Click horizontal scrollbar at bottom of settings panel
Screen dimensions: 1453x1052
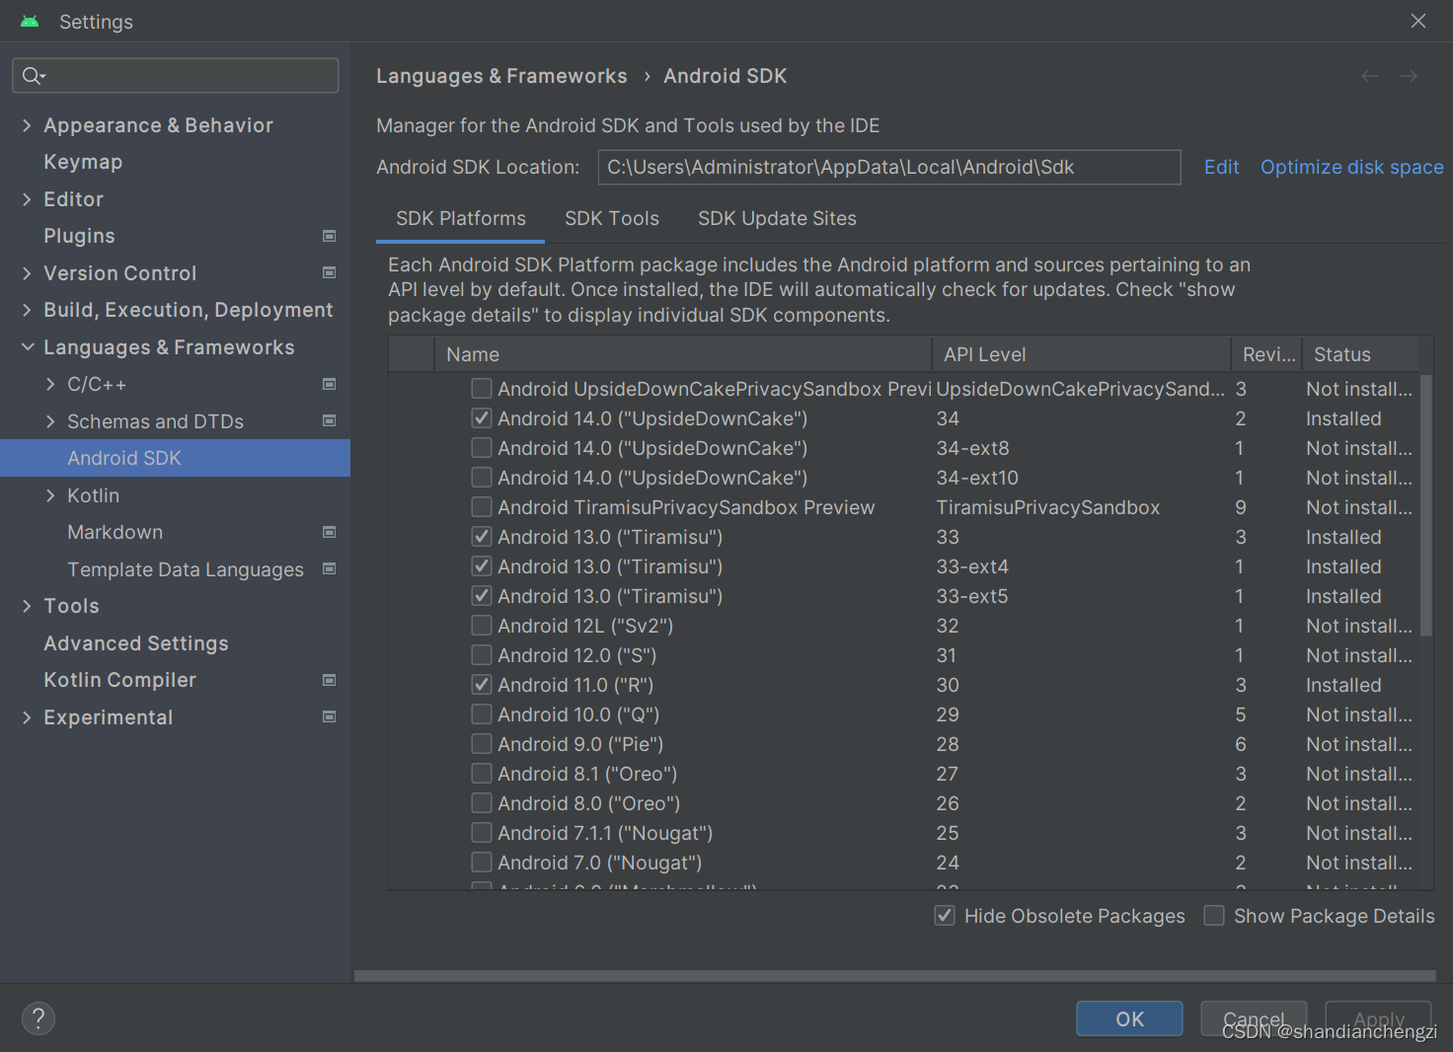(x=895, y=976)
